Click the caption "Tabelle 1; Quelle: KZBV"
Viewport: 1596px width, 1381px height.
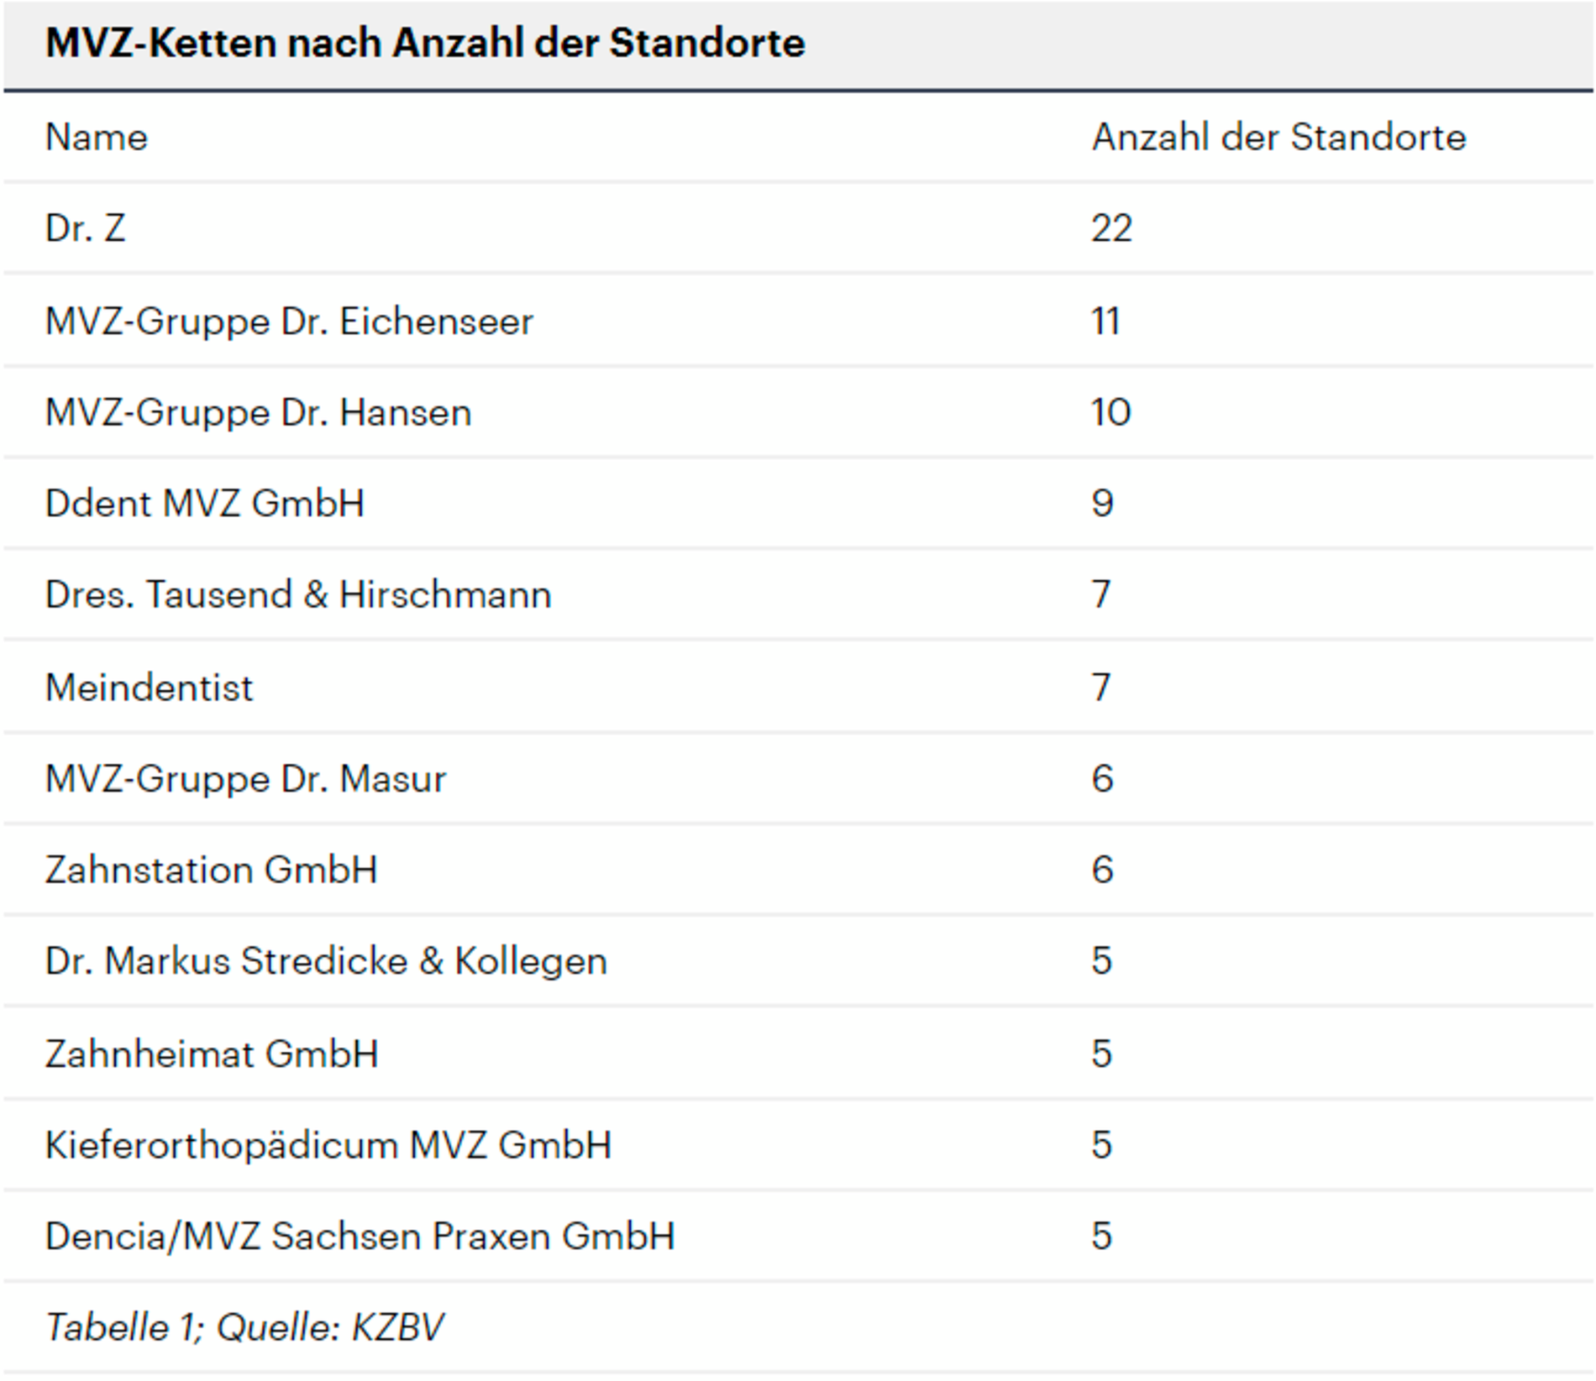(244, 1328)
